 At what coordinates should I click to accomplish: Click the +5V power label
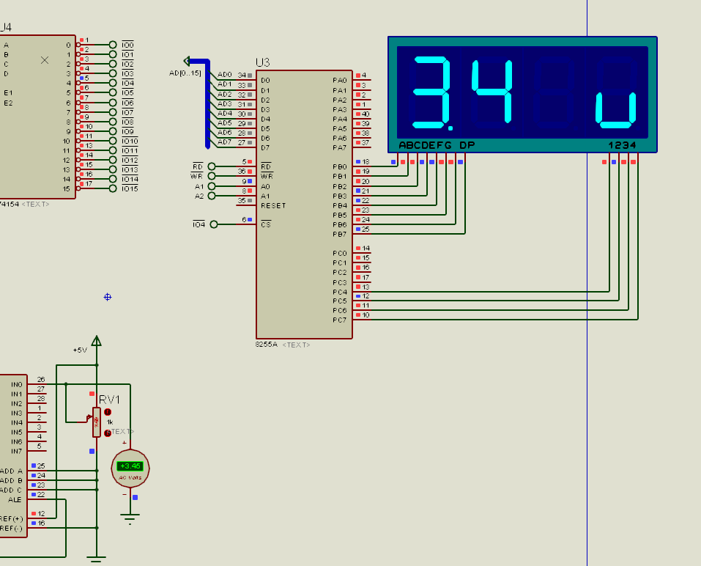[x=80, y=350]
